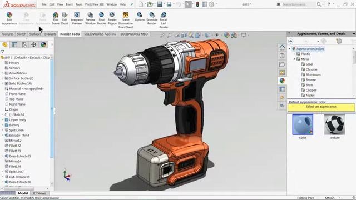
Task: Open render Options
Action: (x=140, y=17)
